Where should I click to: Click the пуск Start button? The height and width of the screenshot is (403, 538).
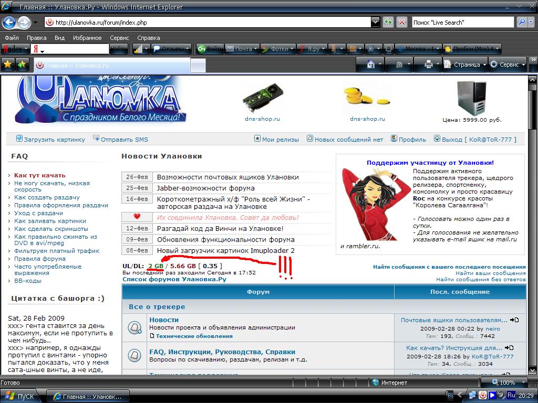(x=20, y=396)
